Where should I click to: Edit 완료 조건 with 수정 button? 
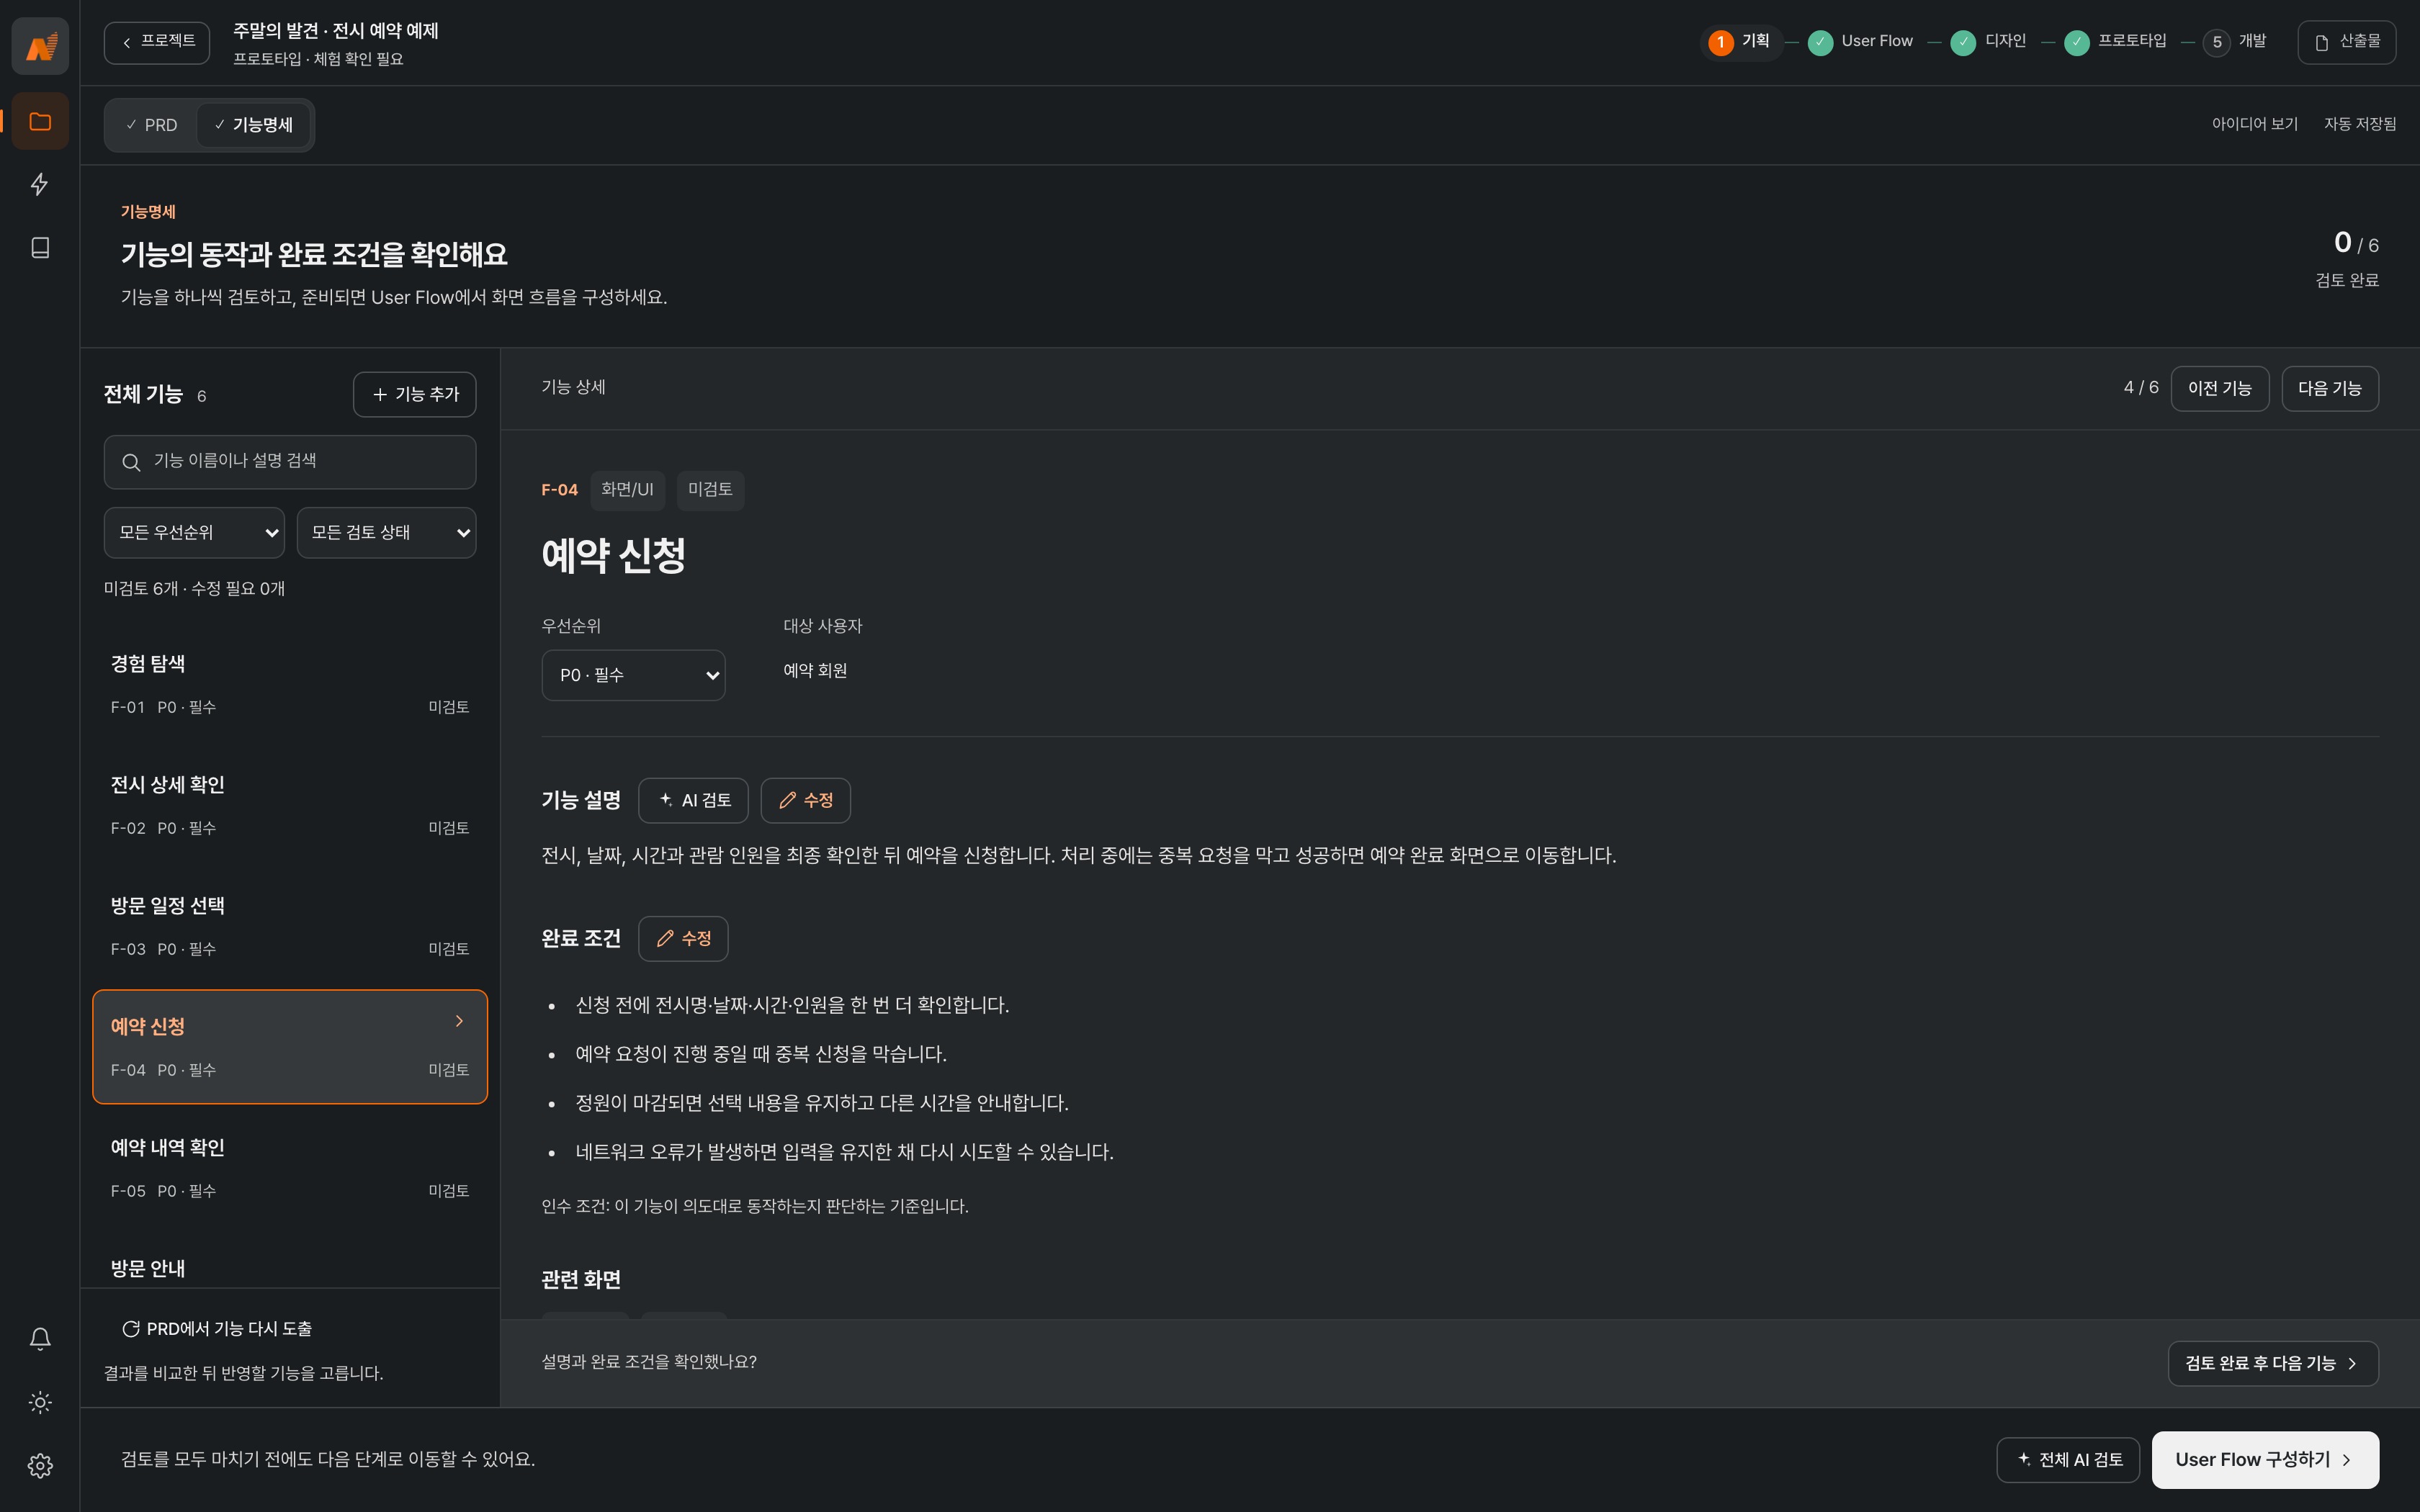point(683,938)
